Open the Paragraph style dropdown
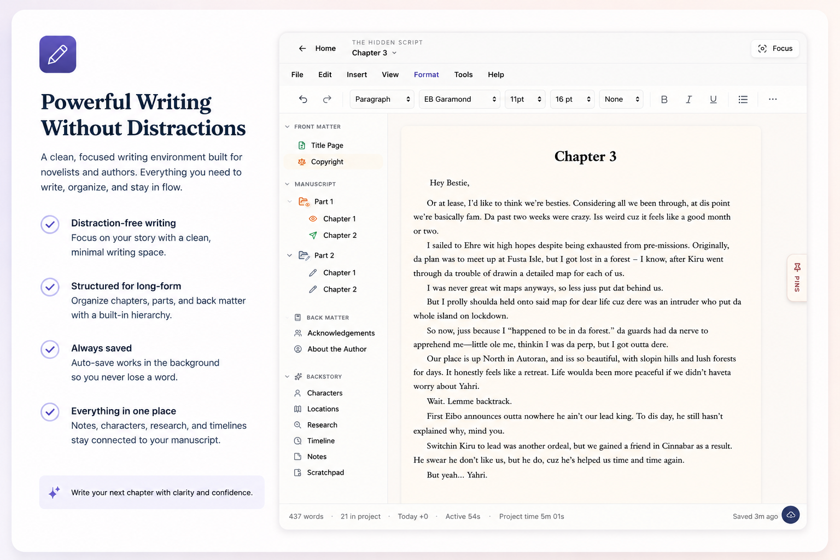This screenshot has height=560, width=840. (382, 99)
